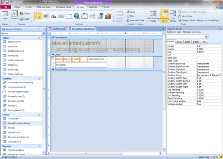Select the MovieSearchSubform form
The height and width of the screenshot is (159, 223).
click(18, 137)
